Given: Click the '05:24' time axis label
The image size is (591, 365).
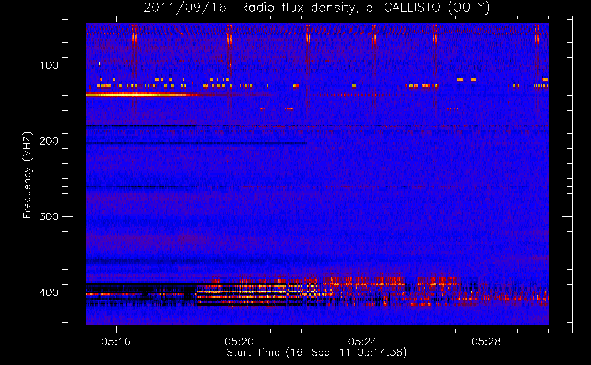Looking at the screenshot, I should click(x=362, y=342).
